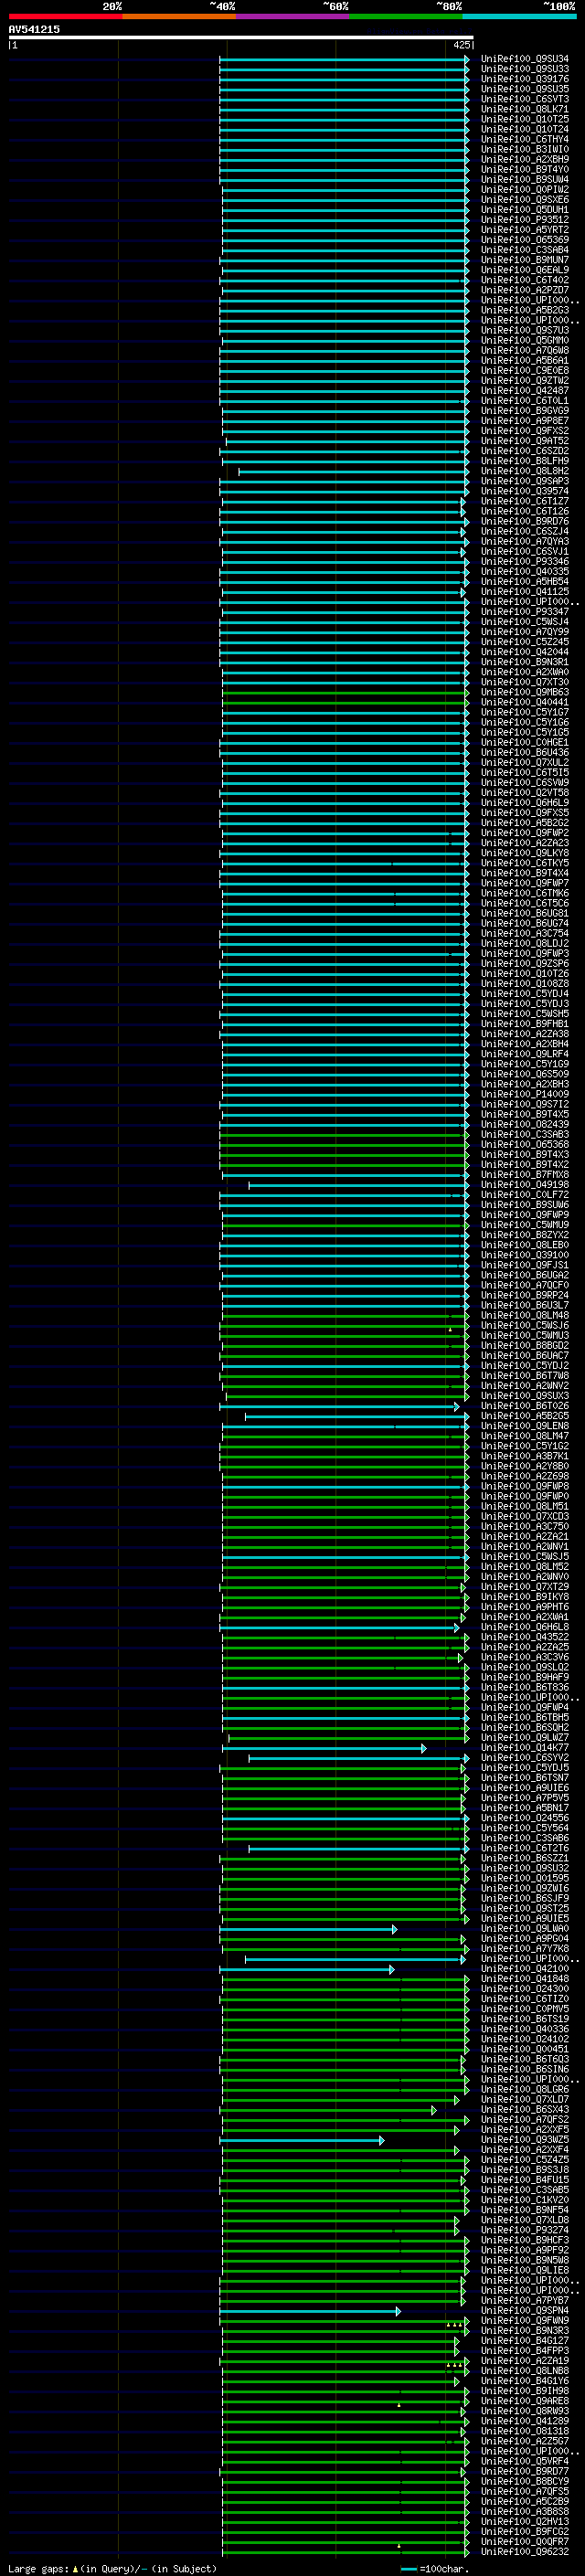Click the green ~80% identity legend bar
Image resolution: width=585 pixels, height=2576 pixels.
[406, 16]
